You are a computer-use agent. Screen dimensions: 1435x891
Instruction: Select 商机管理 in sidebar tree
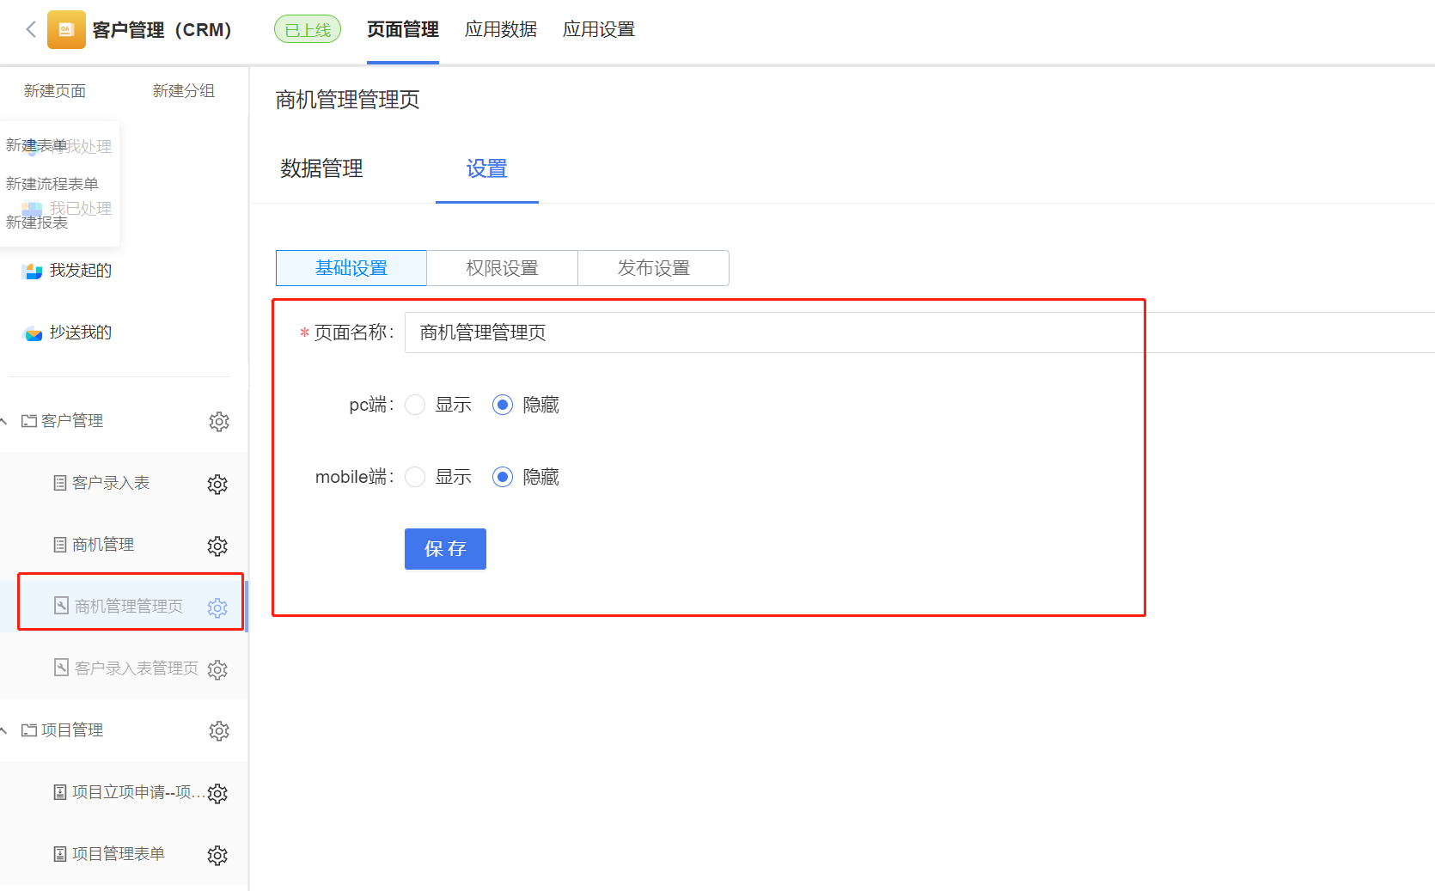tap(103, 545)
